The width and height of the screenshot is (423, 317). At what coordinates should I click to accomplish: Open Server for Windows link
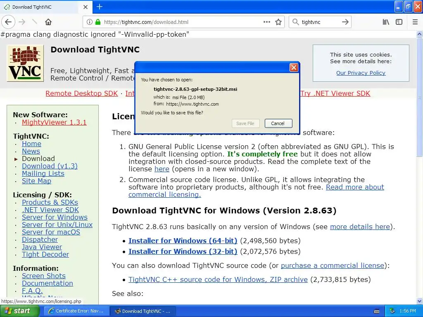pos(55,217)
